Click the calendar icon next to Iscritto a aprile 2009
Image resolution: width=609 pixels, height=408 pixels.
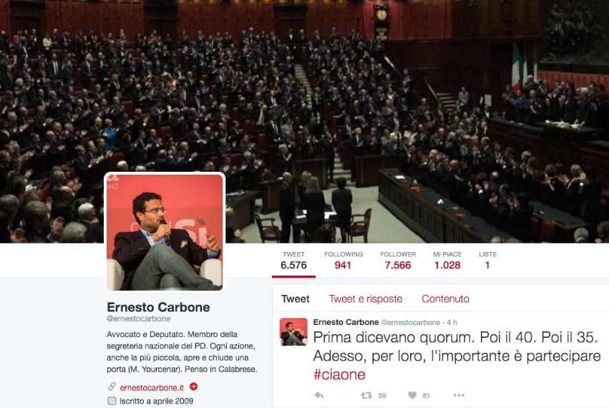[x=112, y=401]
